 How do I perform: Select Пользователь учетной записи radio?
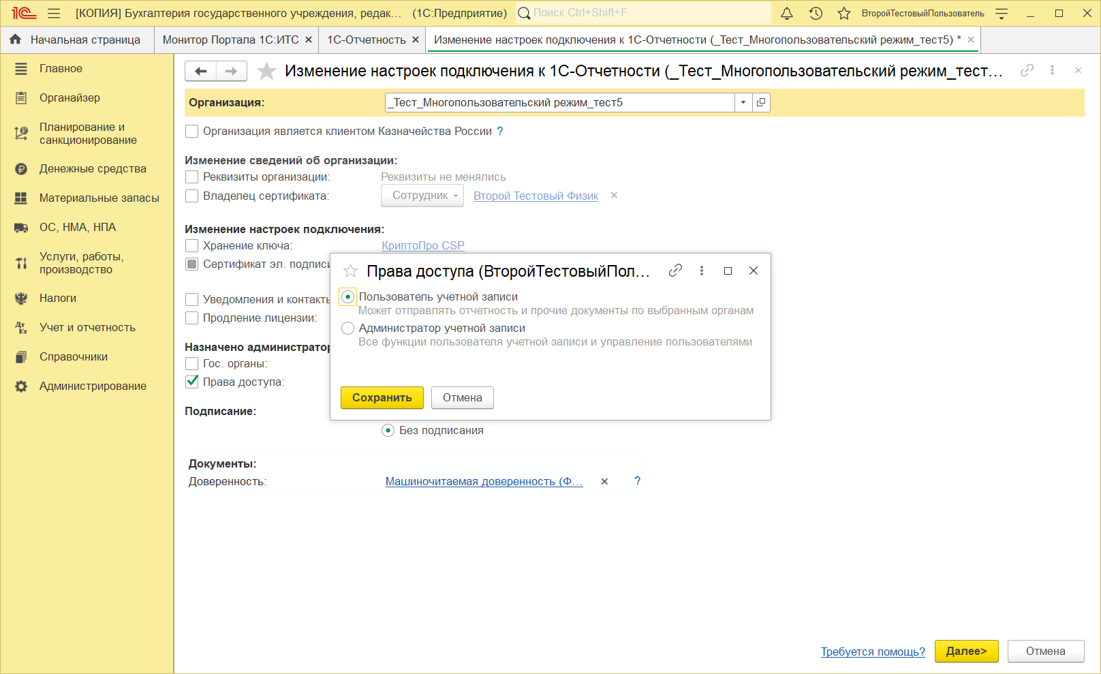click(x=347, y=297)
